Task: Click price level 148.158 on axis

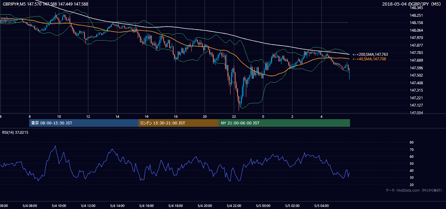Action: [416, 23]
